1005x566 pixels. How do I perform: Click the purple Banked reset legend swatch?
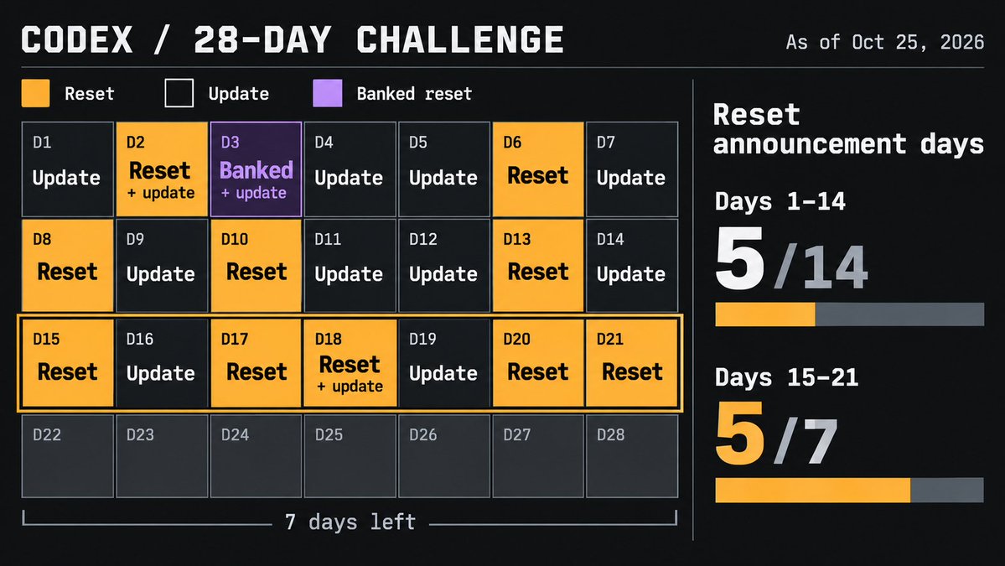(328, 93)
